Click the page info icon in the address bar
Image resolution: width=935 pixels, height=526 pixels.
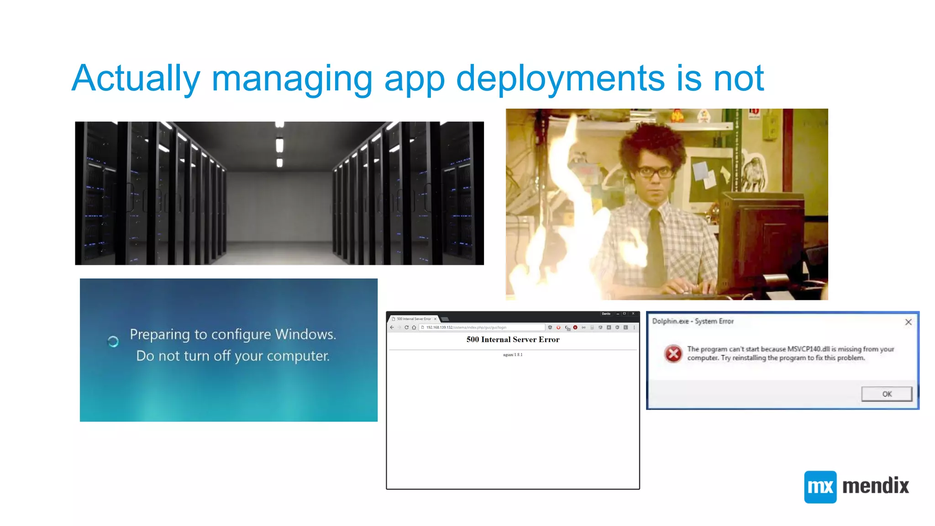pyautogui.click(x=422, y=327)
